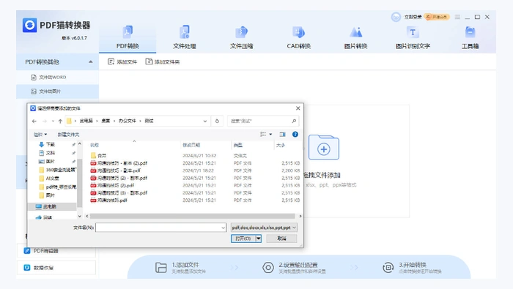Go up one folder level
The height and width of the screenshot is (289, 513).
click(60, 121)
